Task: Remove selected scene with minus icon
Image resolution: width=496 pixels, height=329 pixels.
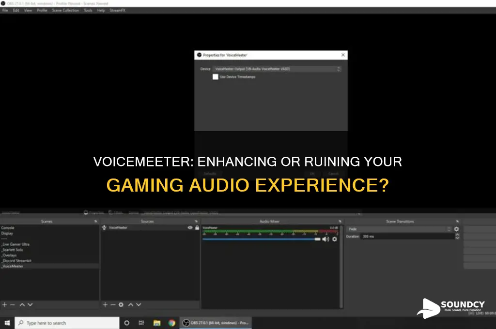Action: pos(12,305)
